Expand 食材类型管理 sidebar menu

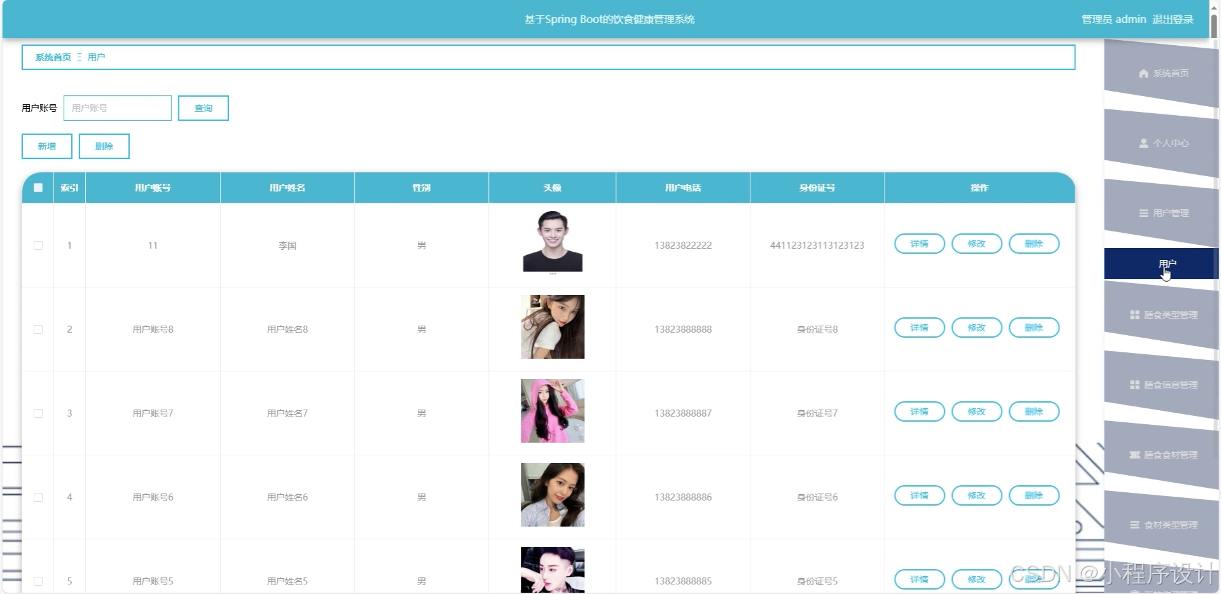click(x=1161, y=525)
